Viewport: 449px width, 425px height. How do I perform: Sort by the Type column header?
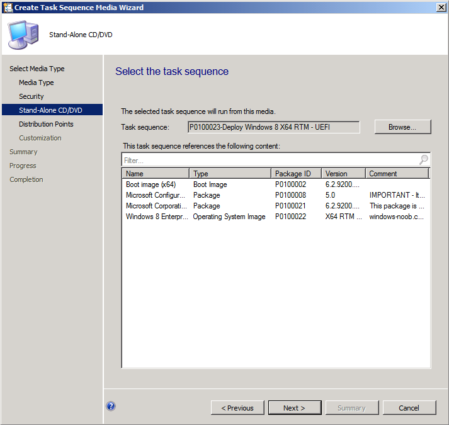[230, 174]
